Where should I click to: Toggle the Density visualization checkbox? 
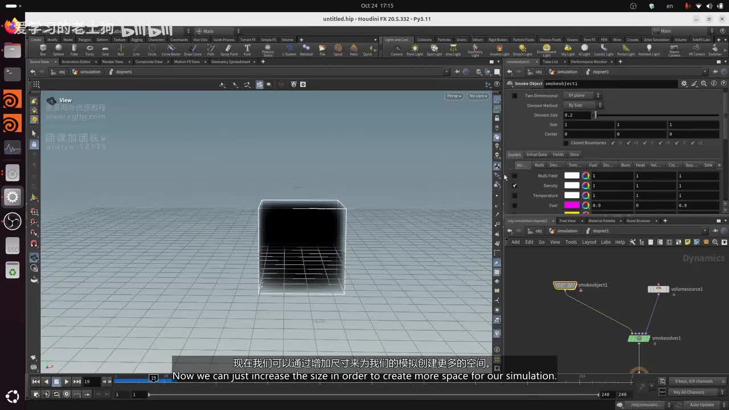coord(515,186)
